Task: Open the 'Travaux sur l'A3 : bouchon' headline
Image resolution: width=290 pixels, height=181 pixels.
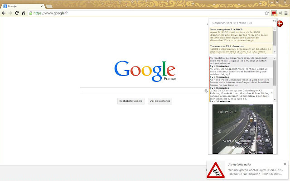Action: pos(227,46)
